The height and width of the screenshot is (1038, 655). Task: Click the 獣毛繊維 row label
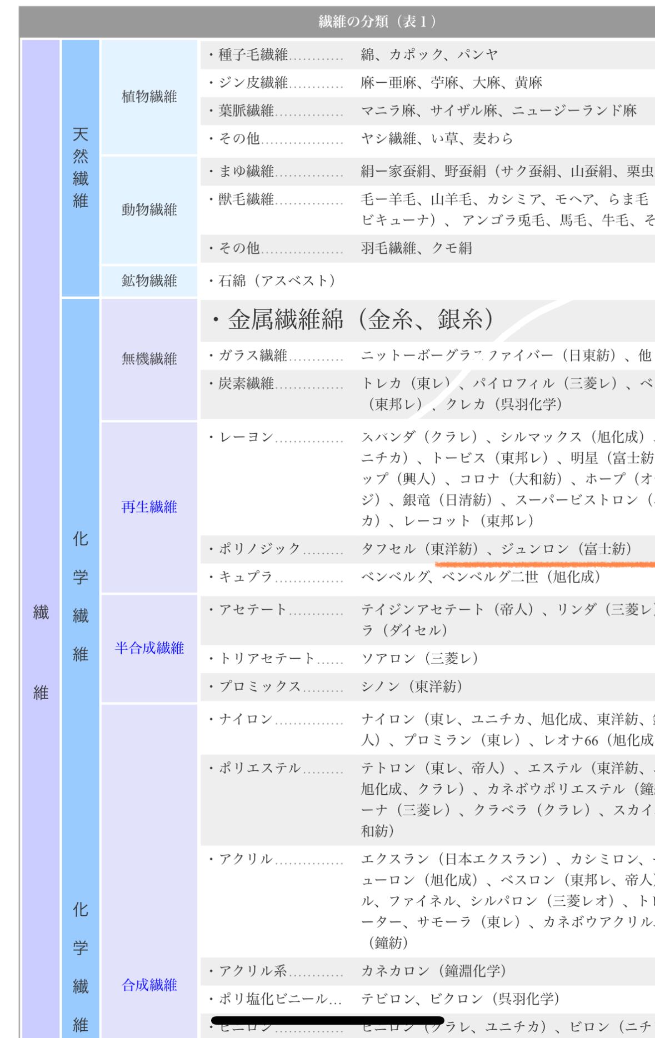246,199
